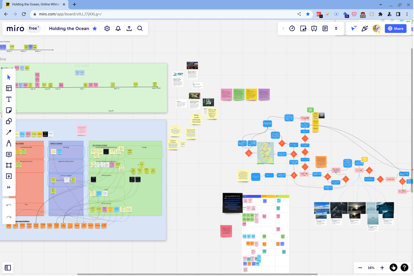Collapse the top-right toolbar with chevron
414x276 pixels.
283,28
